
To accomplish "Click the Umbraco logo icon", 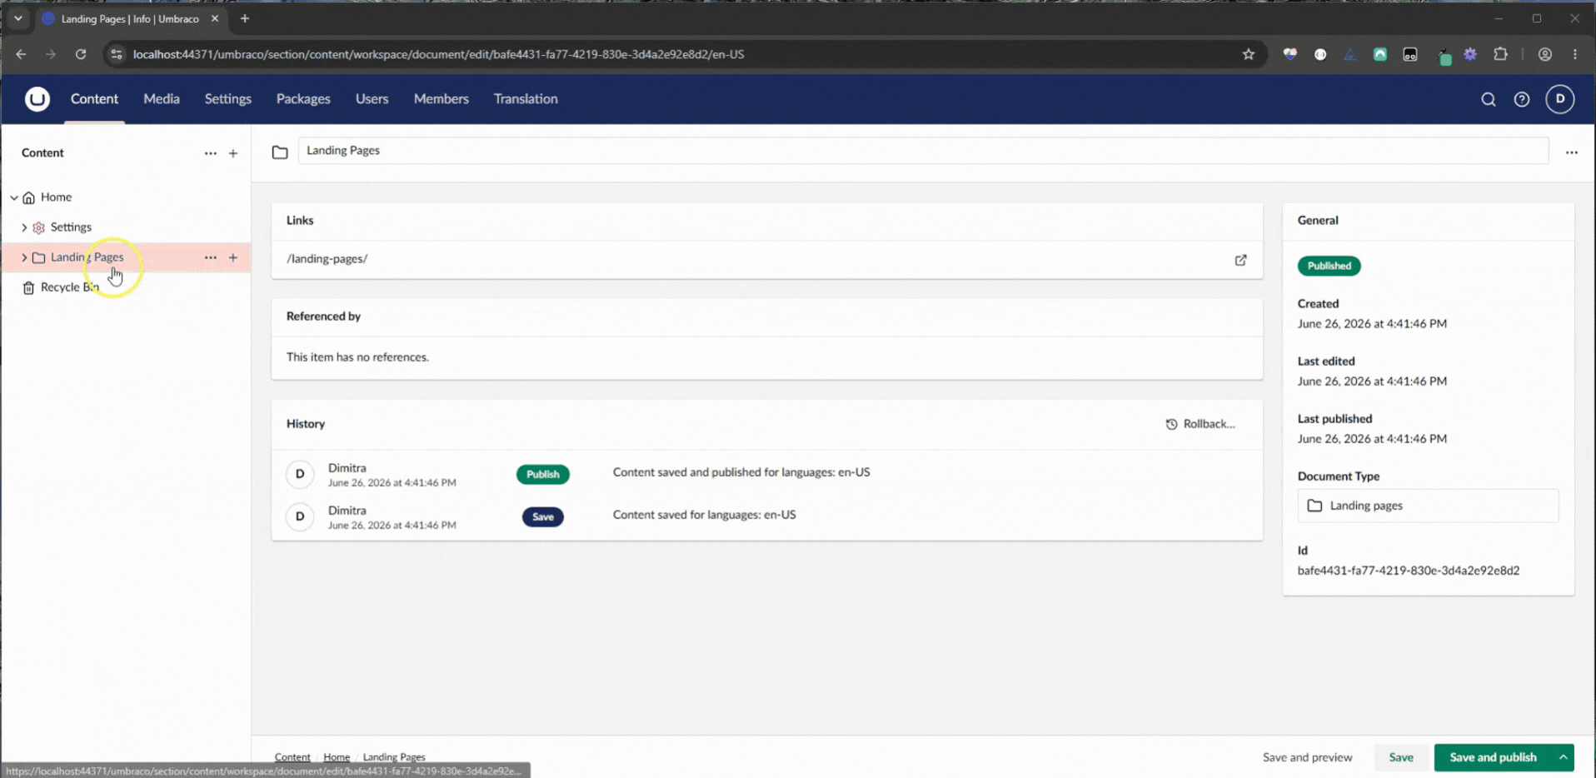I will (37, 99).
